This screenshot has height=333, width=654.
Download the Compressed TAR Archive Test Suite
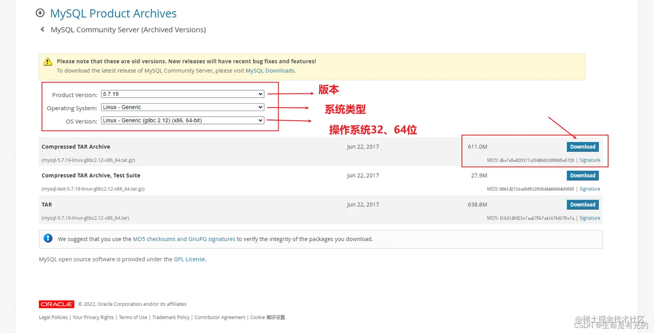tap(583, 176)
